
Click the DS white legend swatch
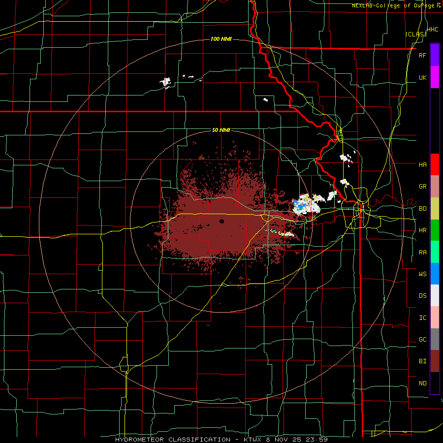[435, 295]
